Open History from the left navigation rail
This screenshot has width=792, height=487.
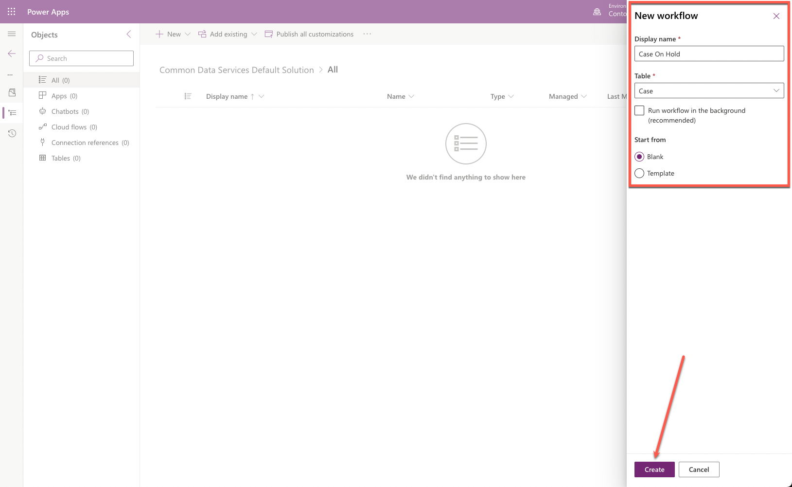11,133
